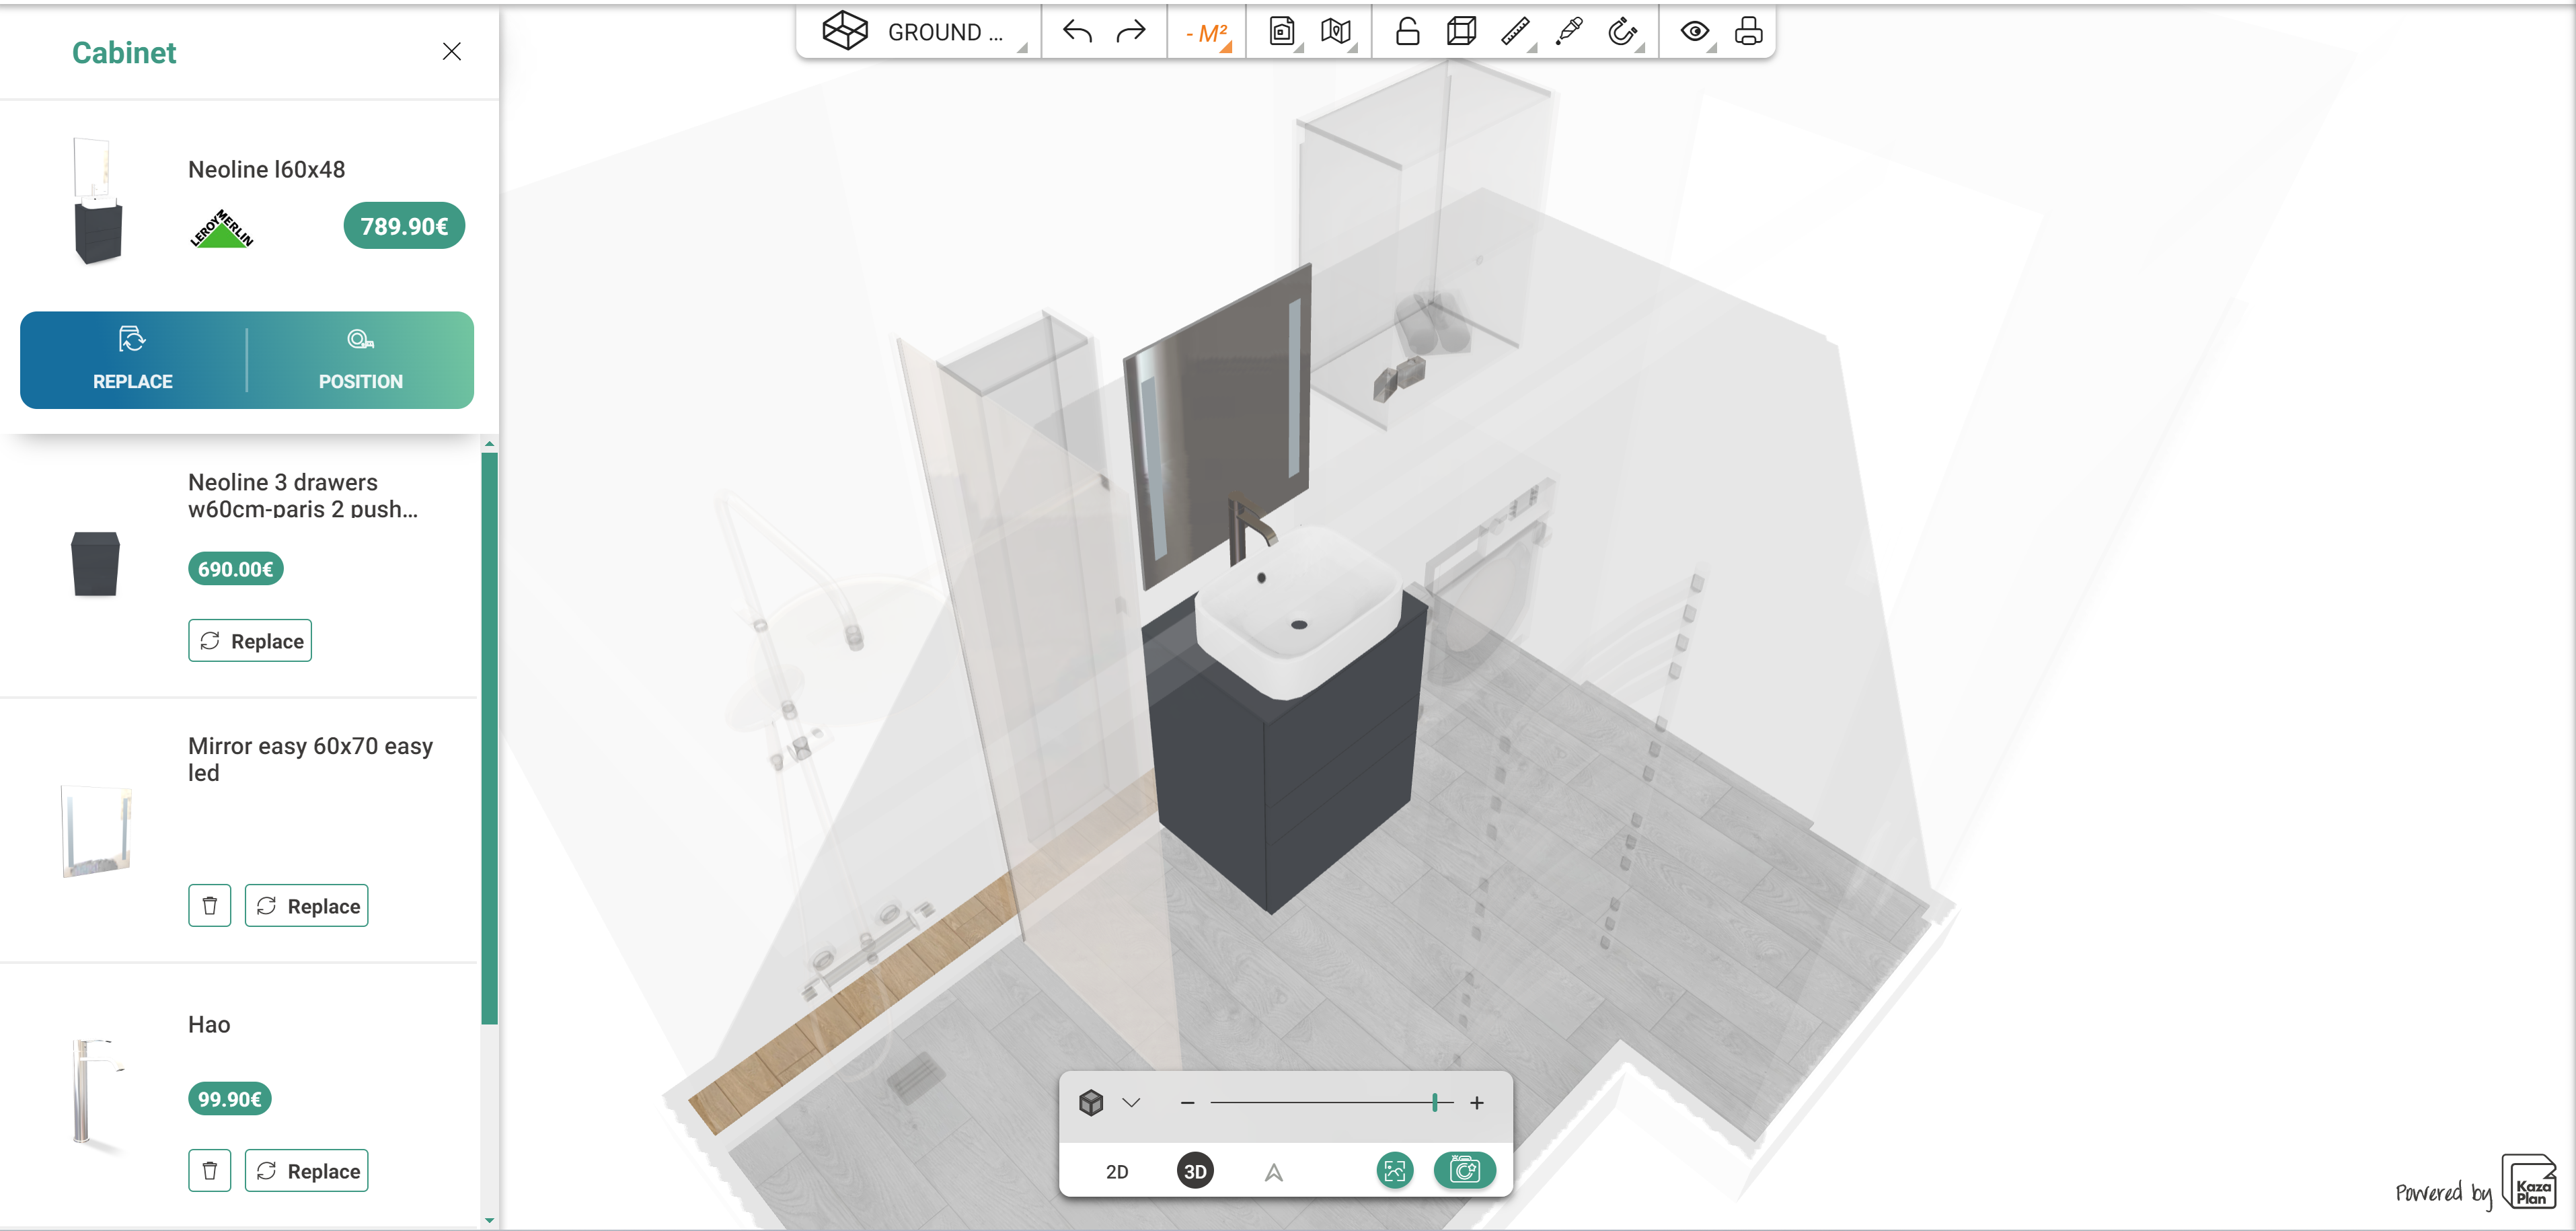Click the 789.90€ price badge
The height and width of the screenshot is (1231, 2576).
coord(404,226)
